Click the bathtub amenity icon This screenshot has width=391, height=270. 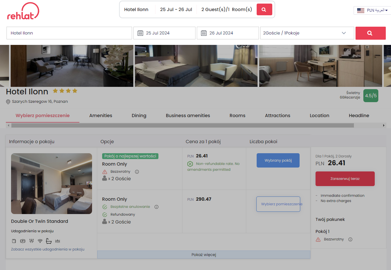pos(49,241)
